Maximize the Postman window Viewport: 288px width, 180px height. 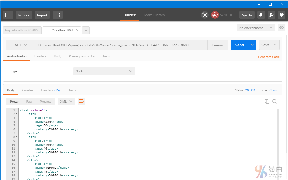[x=270, y=4]
